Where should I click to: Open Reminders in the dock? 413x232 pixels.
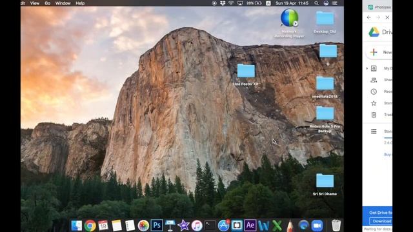pos(130,226)
